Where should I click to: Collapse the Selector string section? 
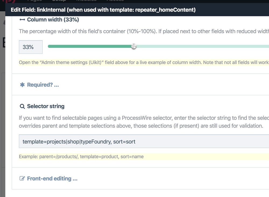(45, 106)
